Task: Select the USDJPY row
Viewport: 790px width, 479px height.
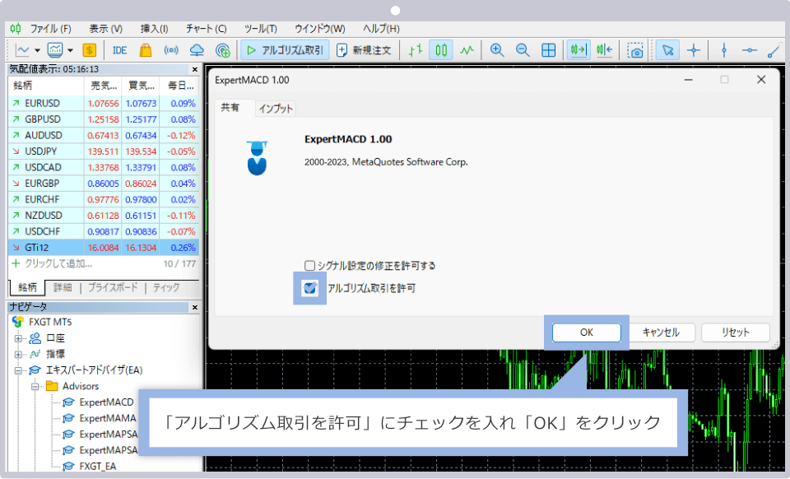Action: point(104,151)
